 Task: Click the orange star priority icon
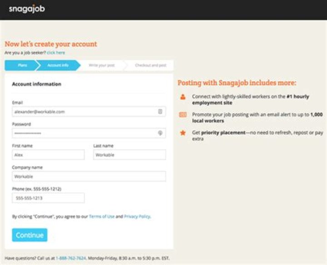point(183,133)
